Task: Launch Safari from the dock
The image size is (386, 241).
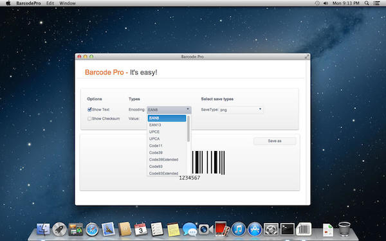Action: click(x=92, y=229)
